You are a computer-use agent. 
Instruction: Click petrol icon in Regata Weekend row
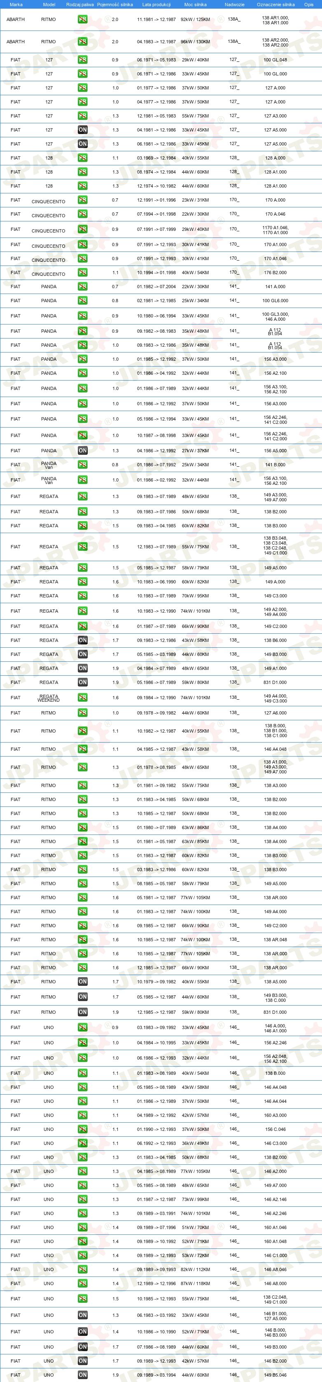pos(82,698)
